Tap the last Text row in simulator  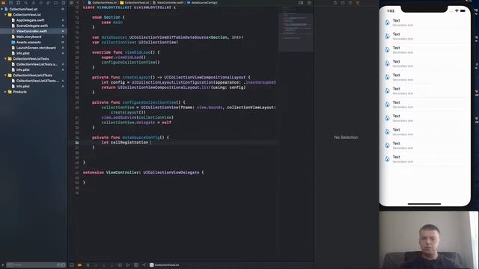(424, 159)
